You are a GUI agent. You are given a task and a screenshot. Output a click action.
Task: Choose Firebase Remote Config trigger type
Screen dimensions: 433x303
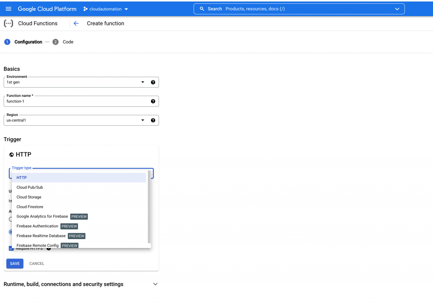click(x=79, y=245)
